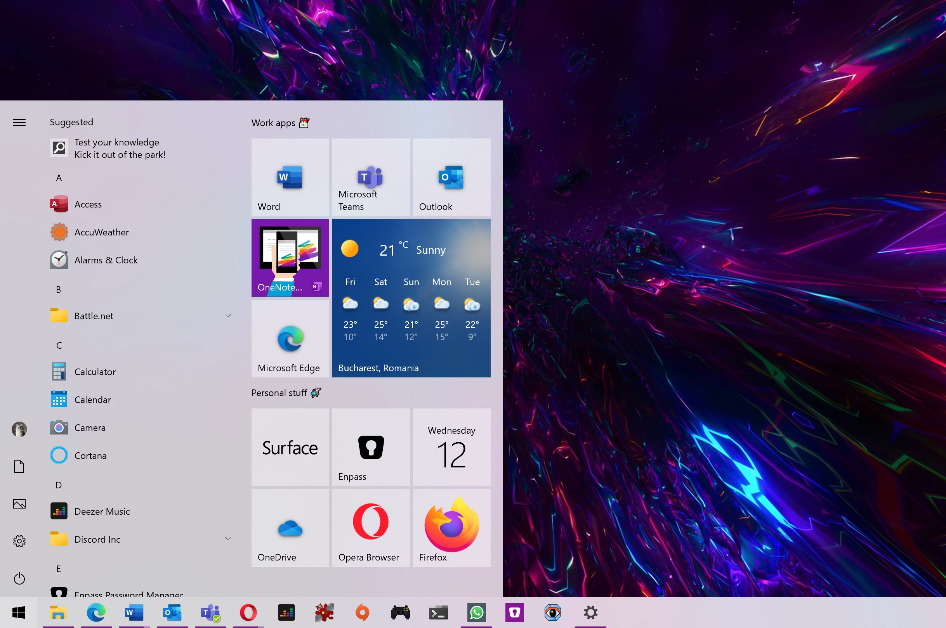
Task: Select the letter C section header
Action: (x=59, y=346)
